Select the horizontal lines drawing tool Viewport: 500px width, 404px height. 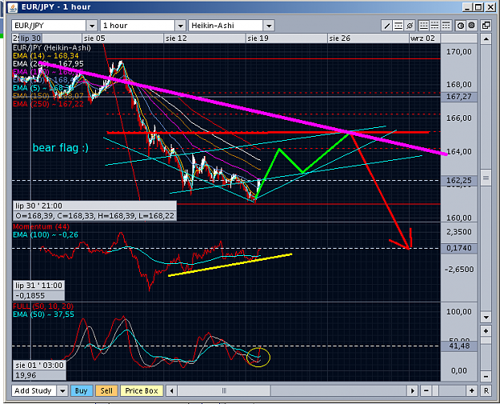(398, 26)
